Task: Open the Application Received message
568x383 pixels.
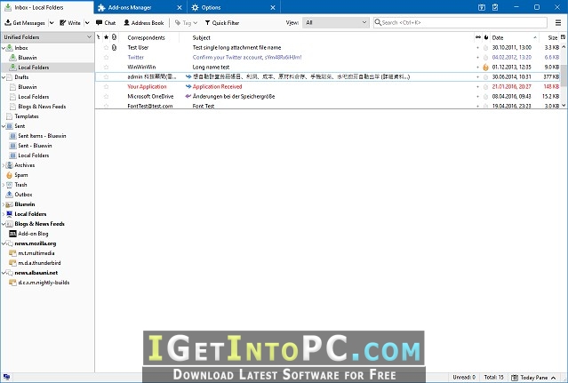Action: (218, 86)
